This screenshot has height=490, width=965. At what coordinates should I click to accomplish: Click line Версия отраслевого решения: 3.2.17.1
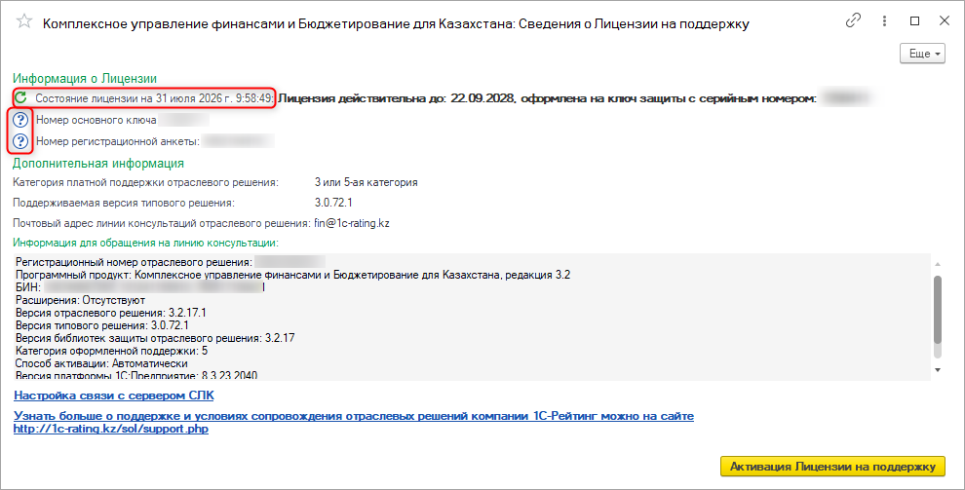point(111,313)
